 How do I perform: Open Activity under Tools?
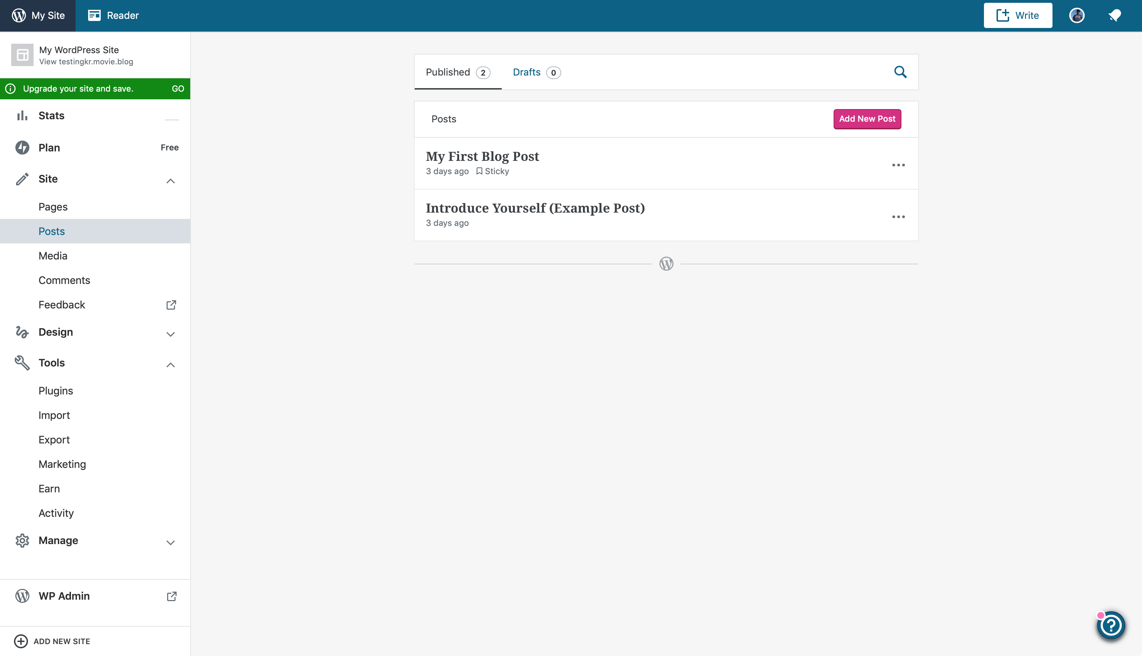[95, 513]
